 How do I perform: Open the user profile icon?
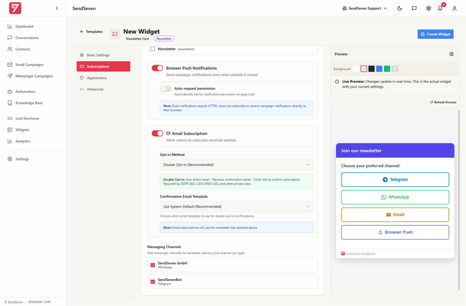point(455,8)
